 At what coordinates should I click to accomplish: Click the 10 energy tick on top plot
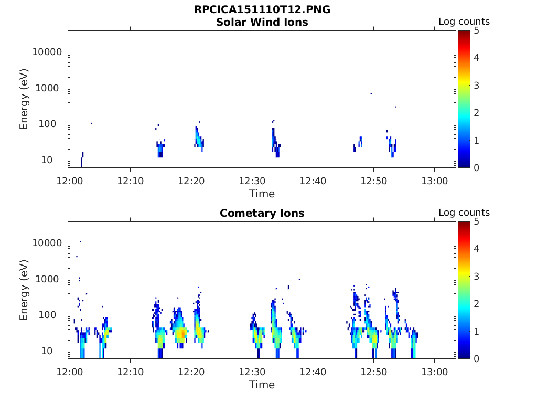tap(47, 160)
